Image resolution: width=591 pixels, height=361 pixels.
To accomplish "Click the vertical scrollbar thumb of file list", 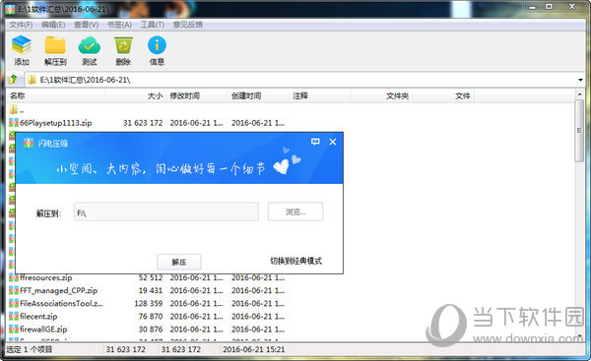I will [x=579, y=131].
